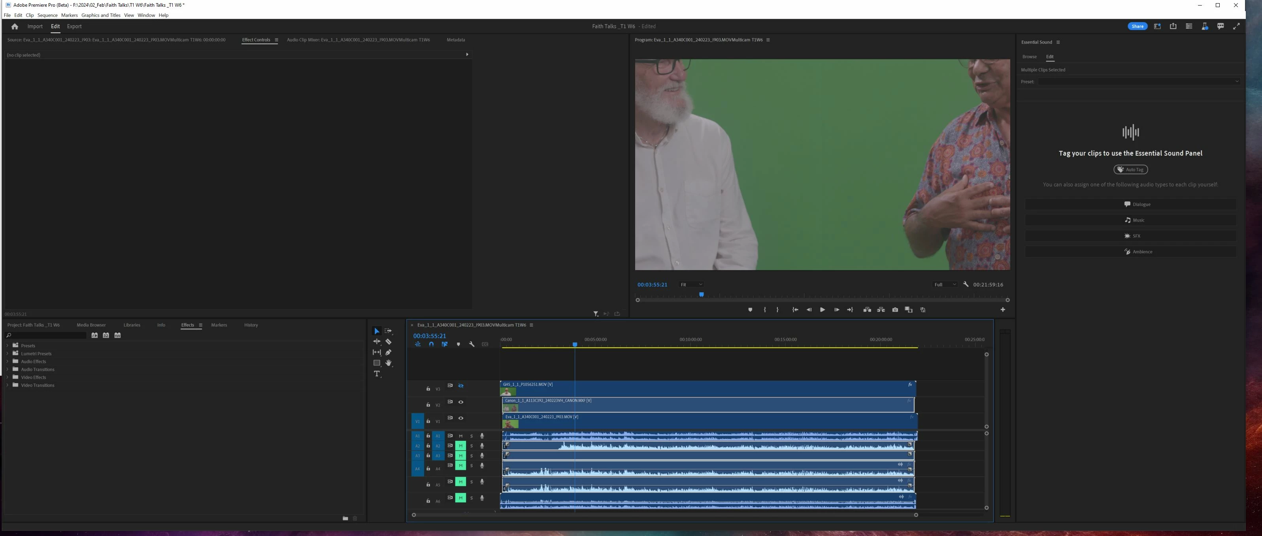Toggle lock on track V1
This screenshot has height=536, width=1262.
(428, 421)
